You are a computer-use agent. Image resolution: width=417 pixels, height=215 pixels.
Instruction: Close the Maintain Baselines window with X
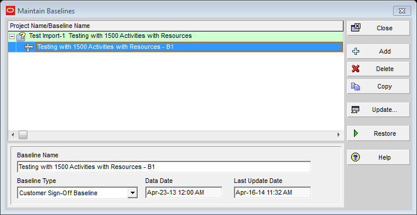(x=402, y=11)
